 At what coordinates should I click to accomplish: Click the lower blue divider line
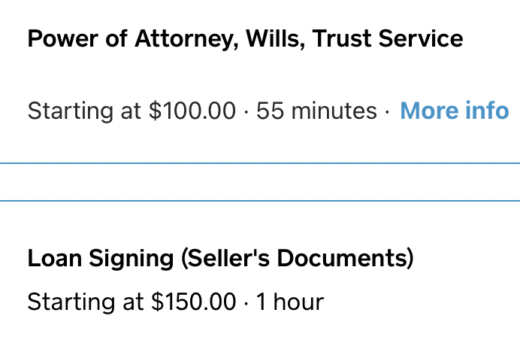click(x=260, y=201)
